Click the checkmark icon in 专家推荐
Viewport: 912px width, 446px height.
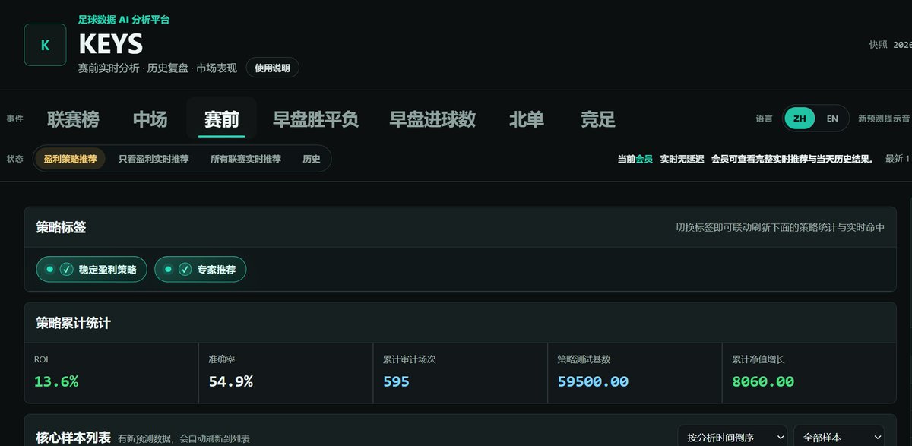pos(185,269)
